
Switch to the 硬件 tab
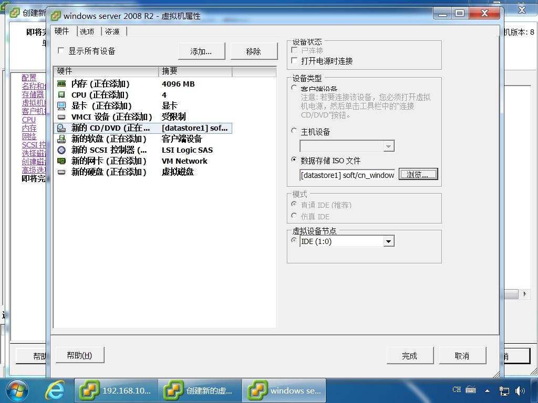pos(62,31)
